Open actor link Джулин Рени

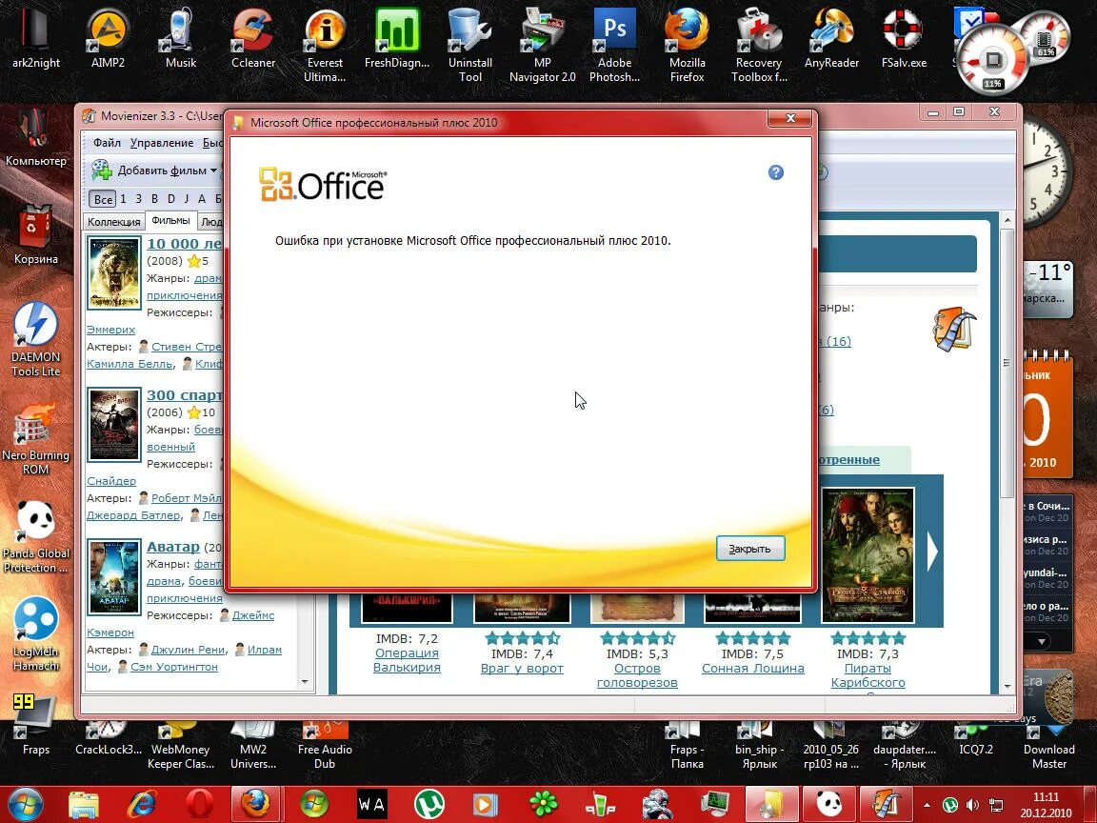click(189, 650)
